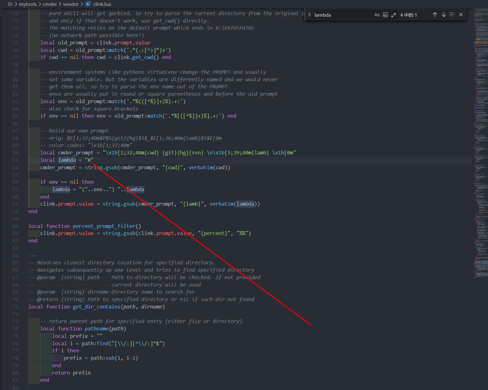Click the minimap code overview
The height and width of the screenshot is (390, 488).
481,124
